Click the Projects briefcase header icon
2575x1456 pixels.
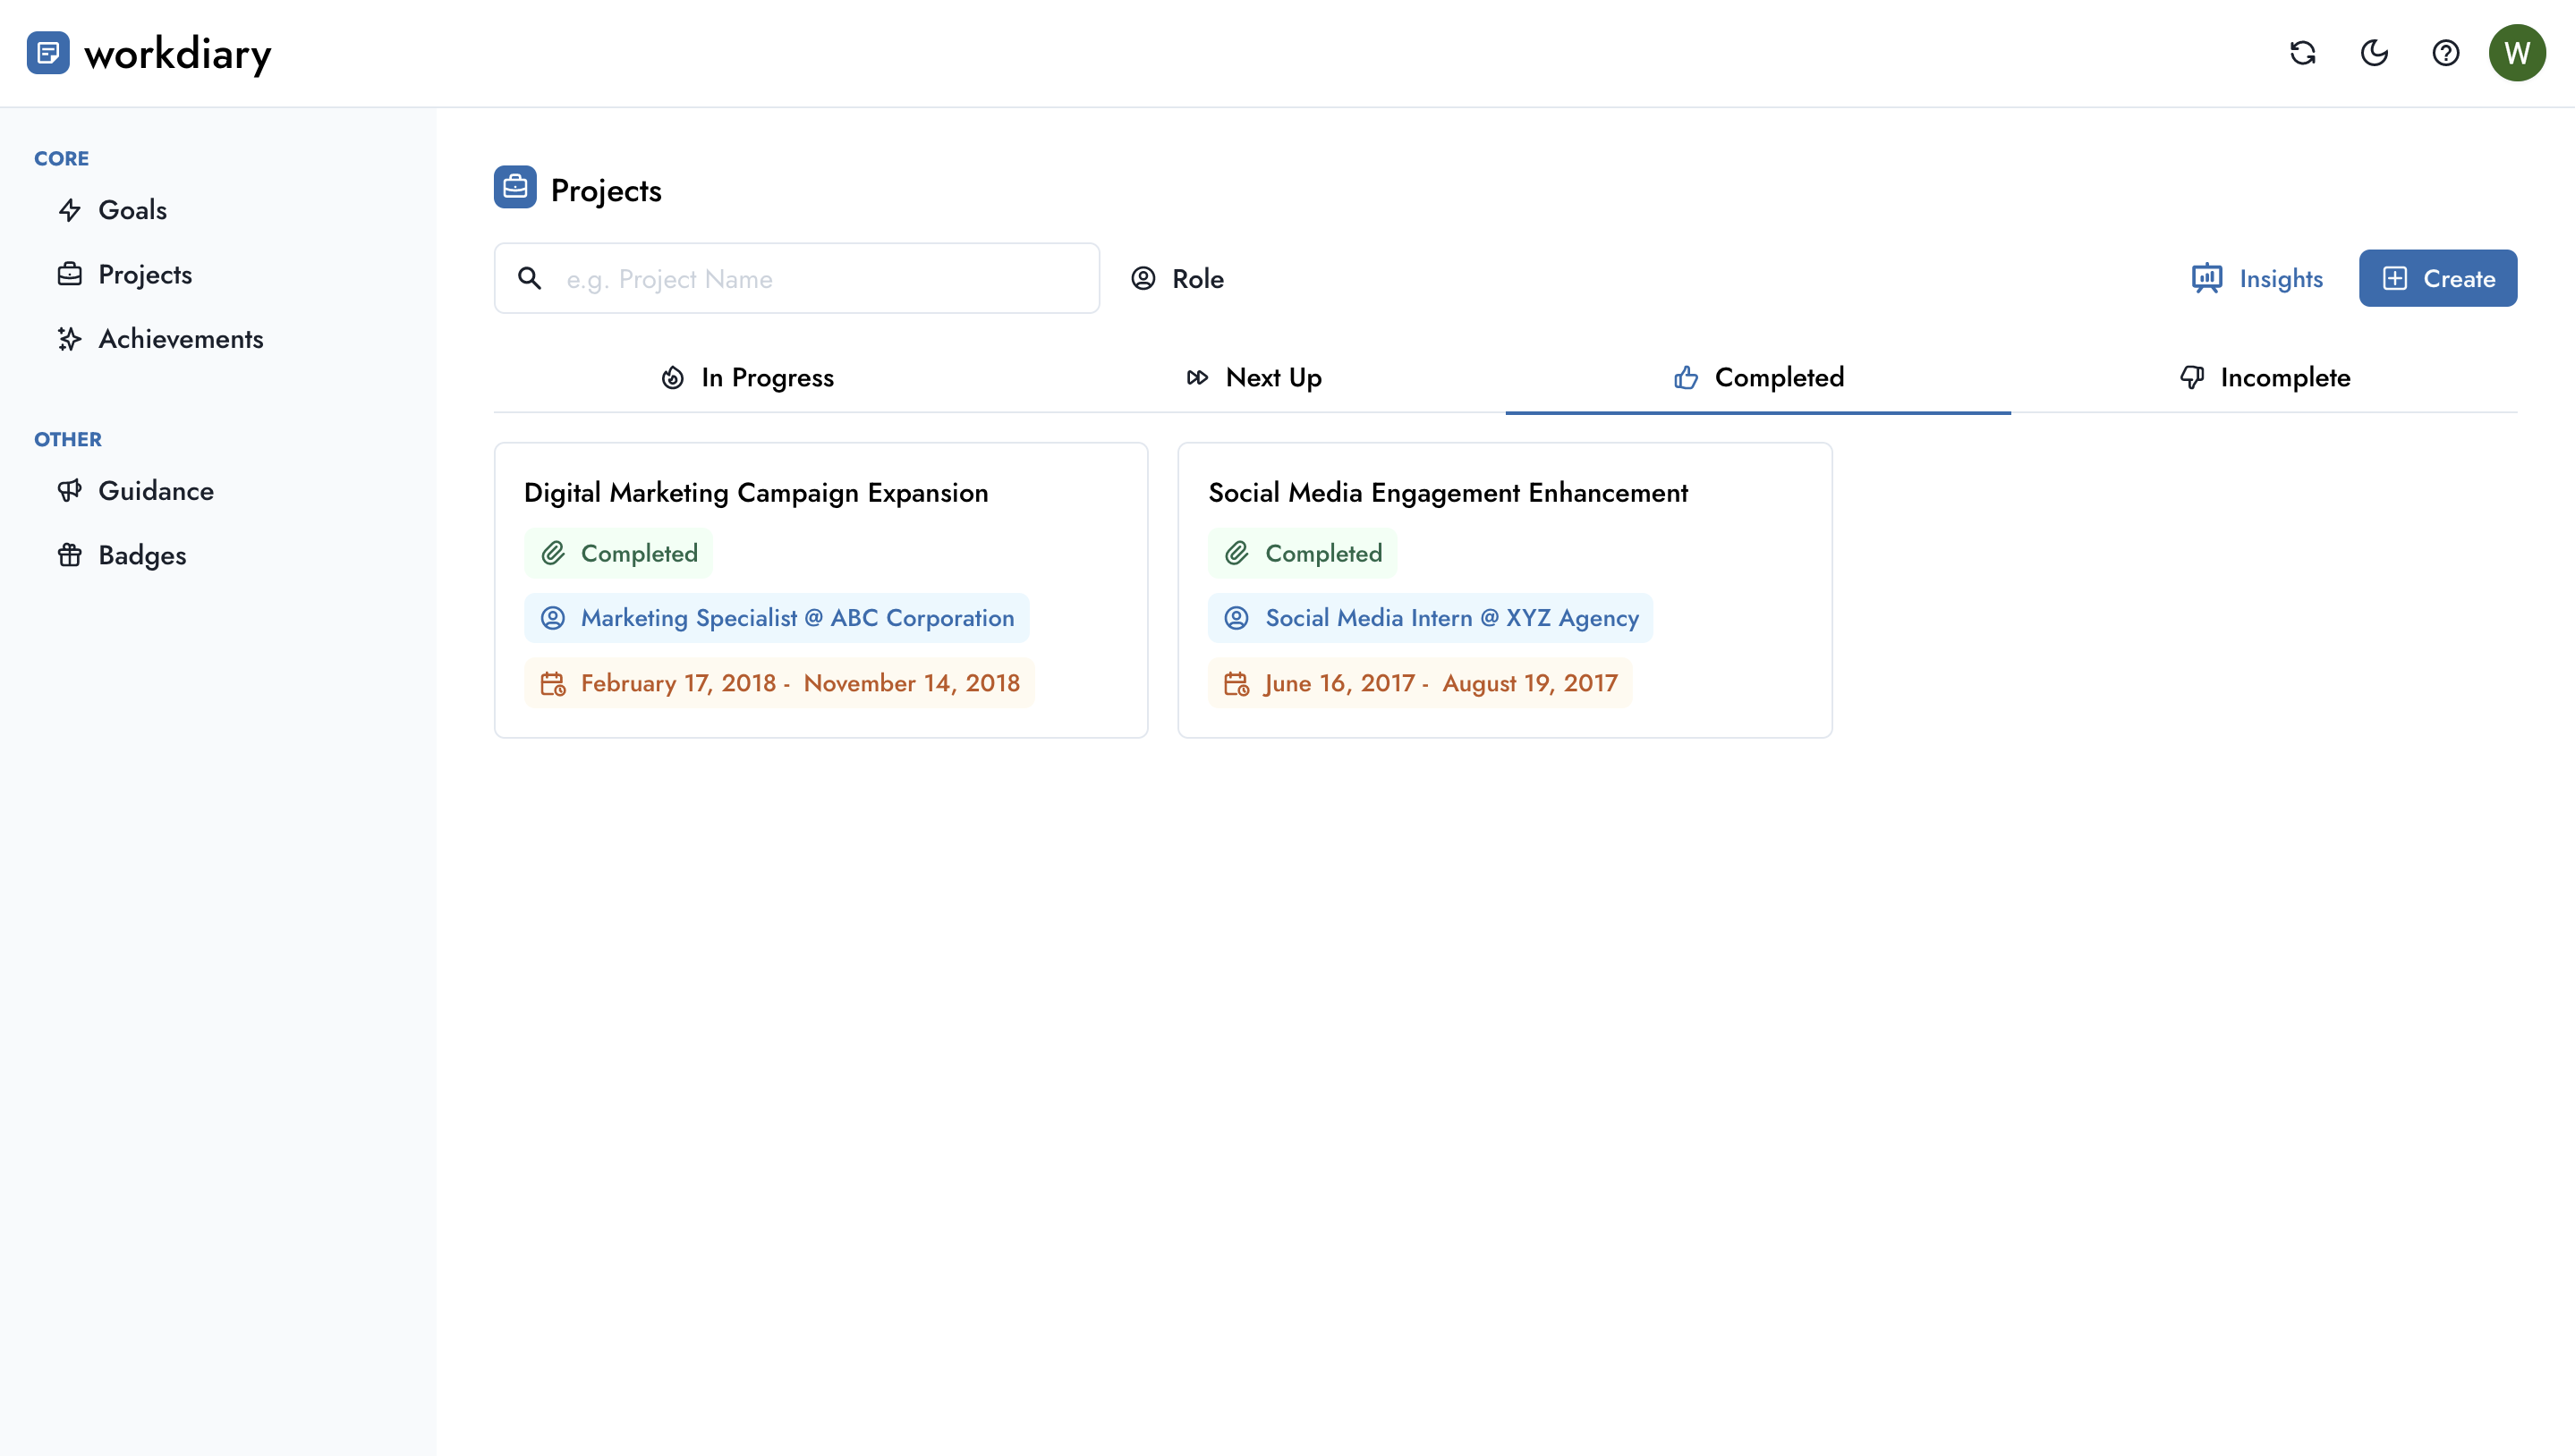(x=515, y=188)
